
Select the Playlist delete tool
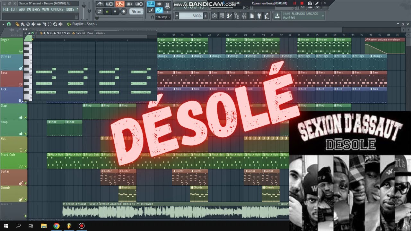pos(28,24)
